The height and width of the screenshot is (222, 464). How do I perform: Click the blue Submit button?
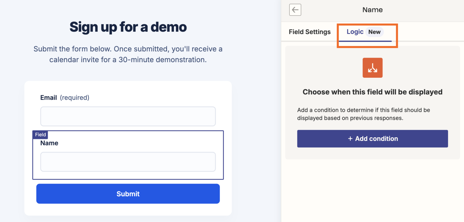pos(128,194)
